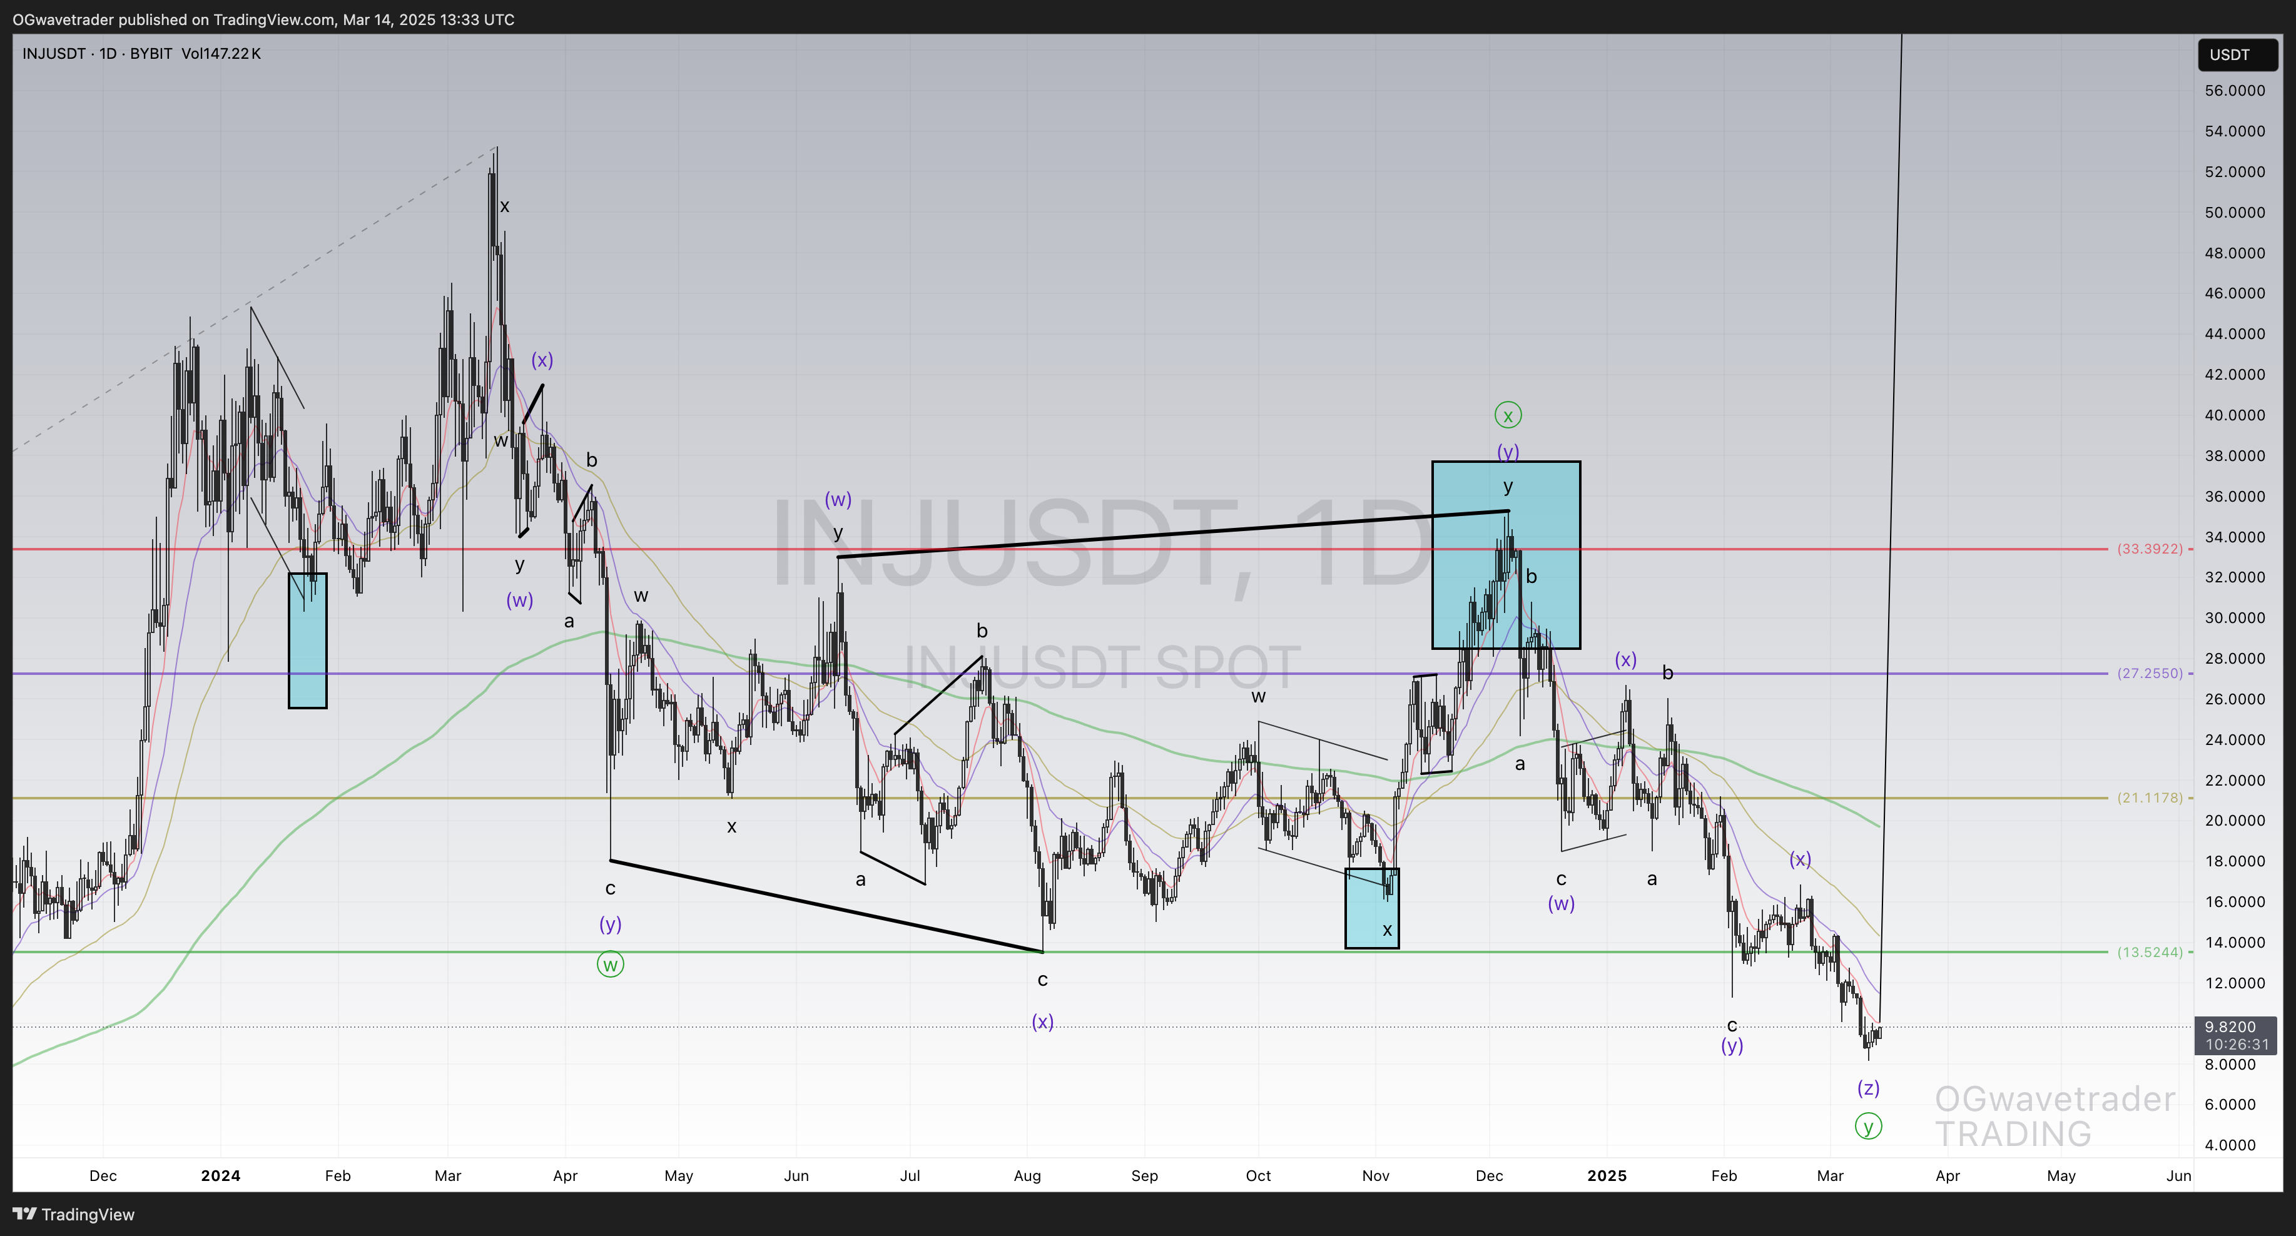The width and height of the screenshot is (2296, 1236).
Task: Click the Jul label on time axis
Action: click(x=910, y=1175)
